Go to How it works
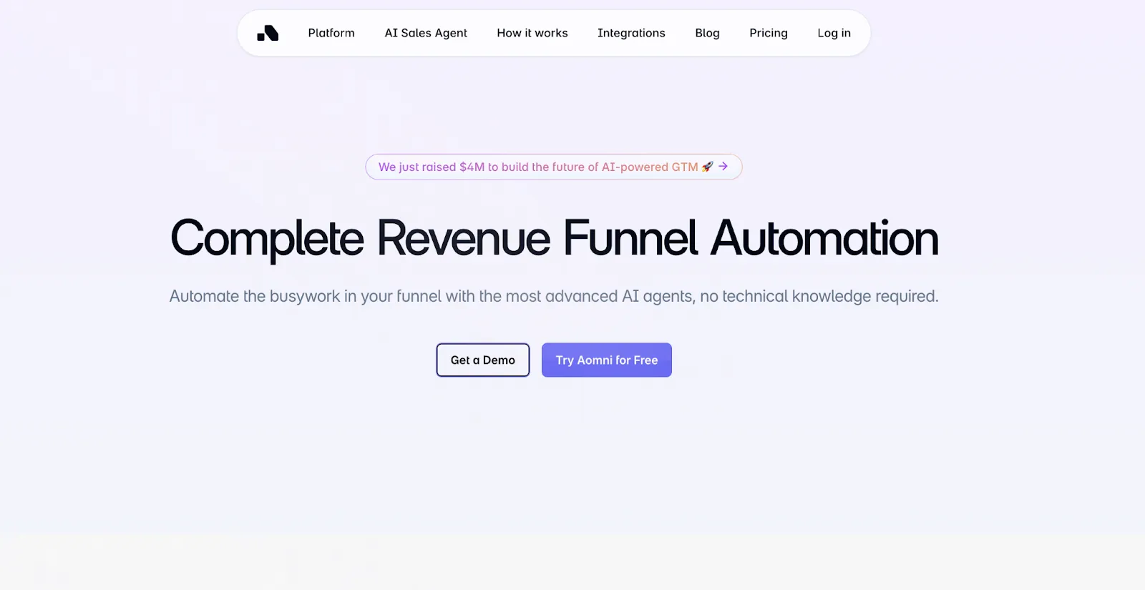The width and height of the screenshot is (1145, 590). pyautogui.click(x=532, y=33)
